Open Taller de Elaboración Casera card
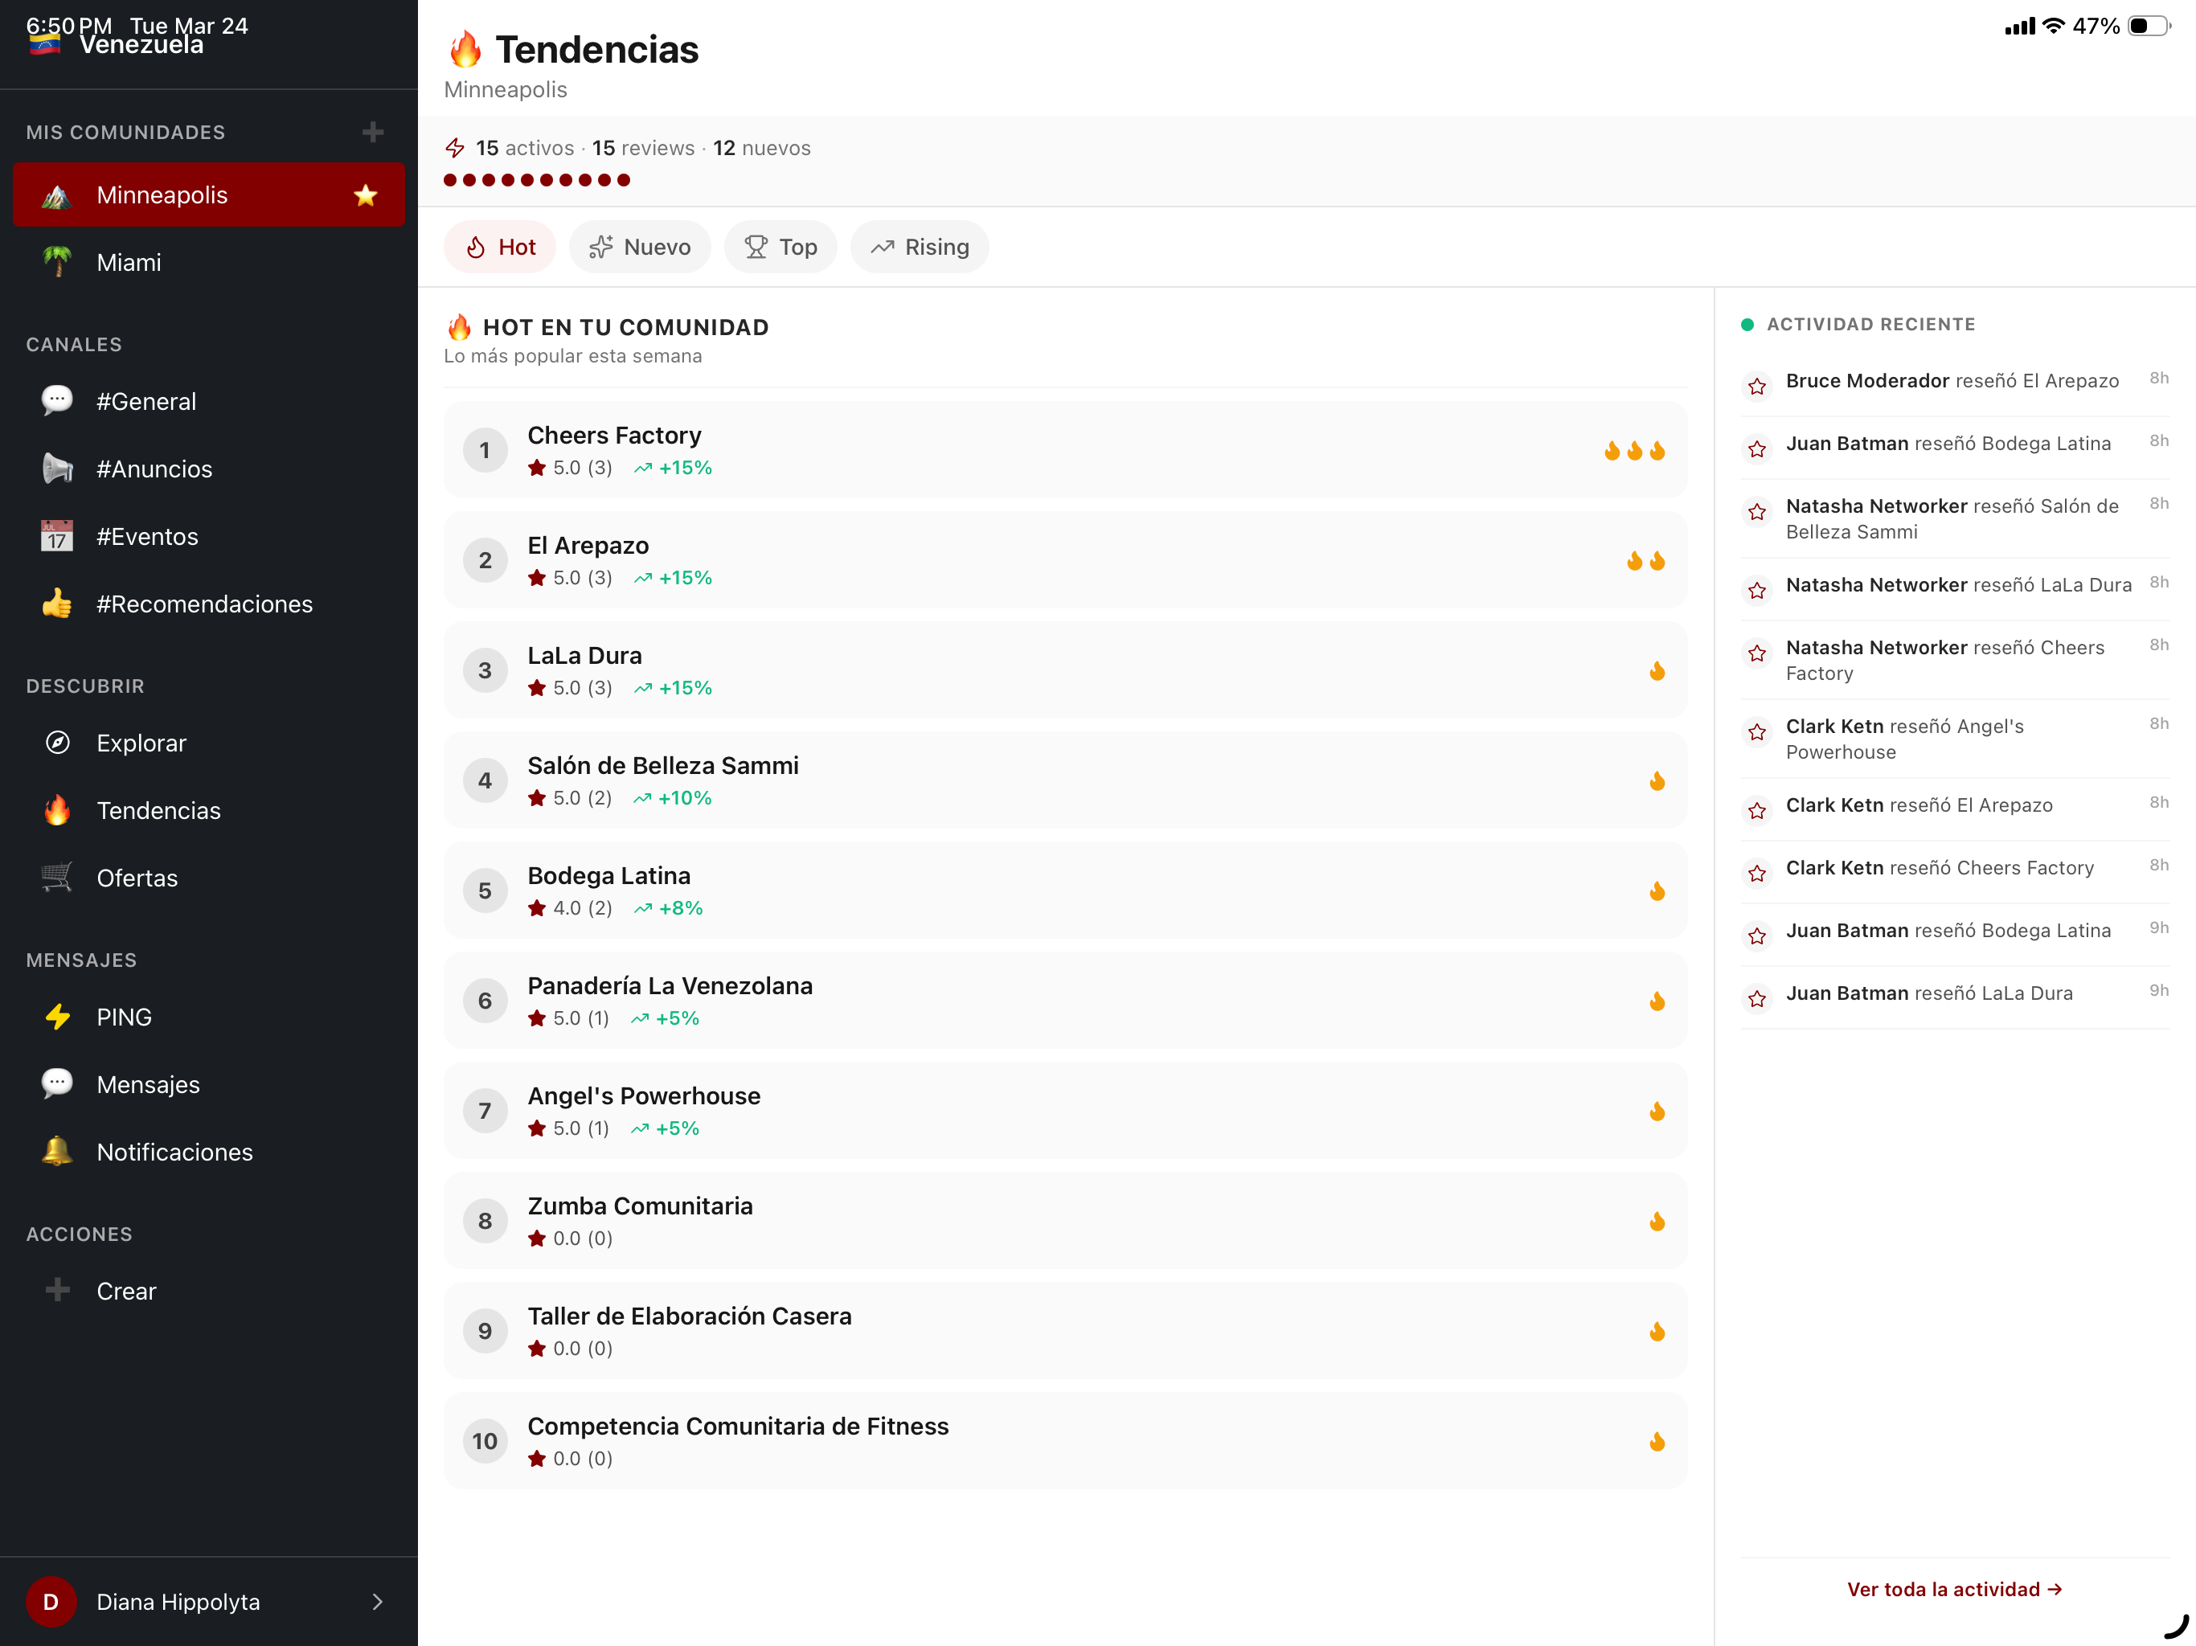Screen dimensions: 2196x1646 click(x=1065, y=1331)
